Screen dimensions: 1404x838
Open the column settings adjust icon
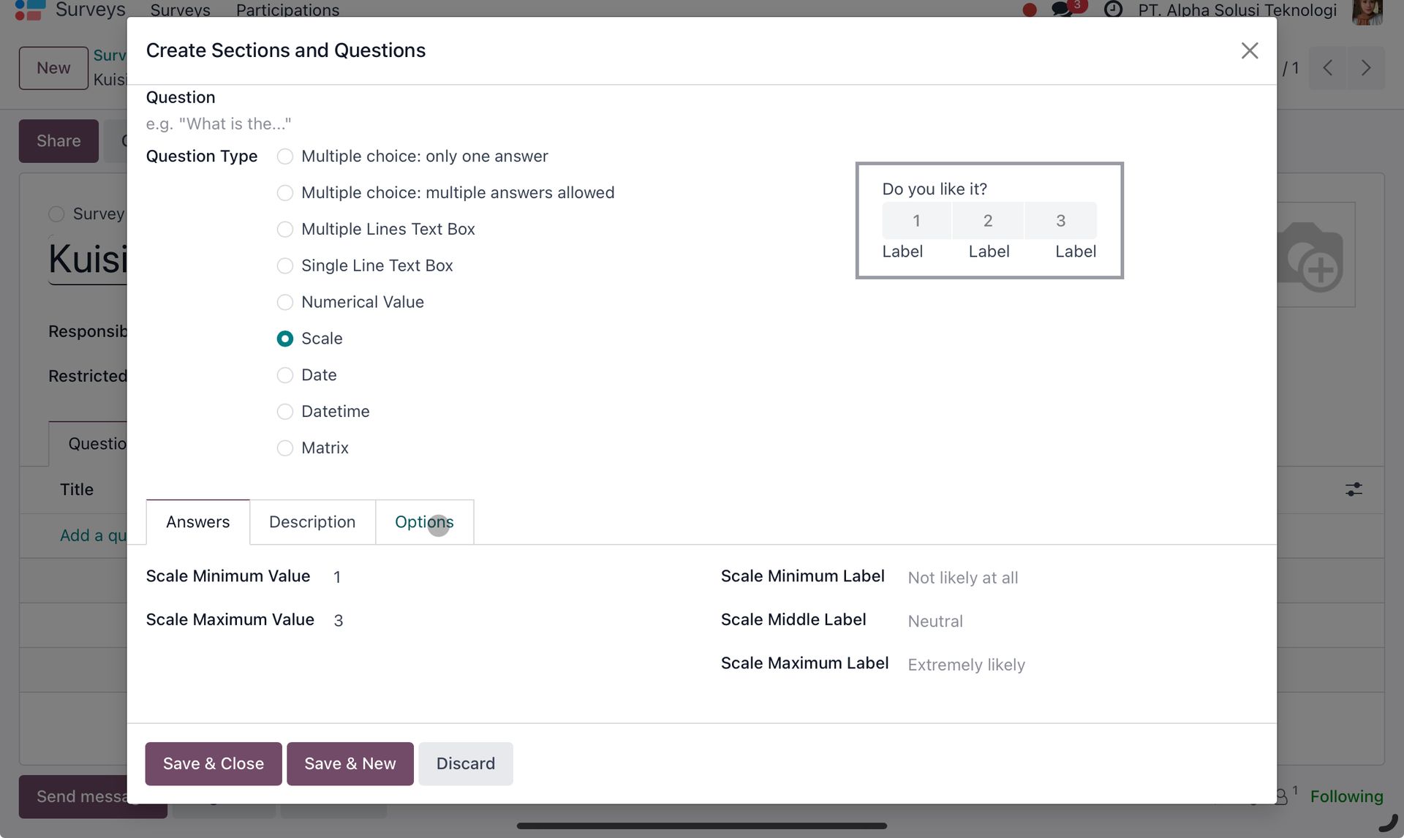(1354, 489)
